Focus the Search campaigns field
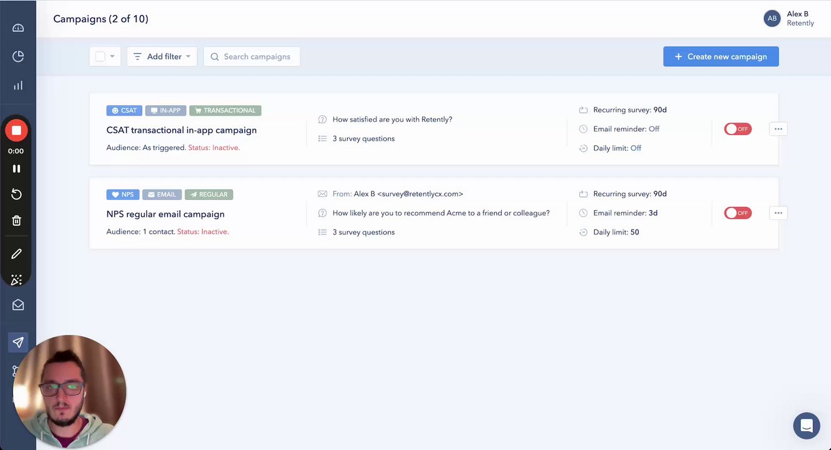 click(x=257, y=57)
